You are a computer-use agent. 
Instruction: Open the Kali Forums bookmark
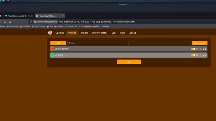(39, 27)
